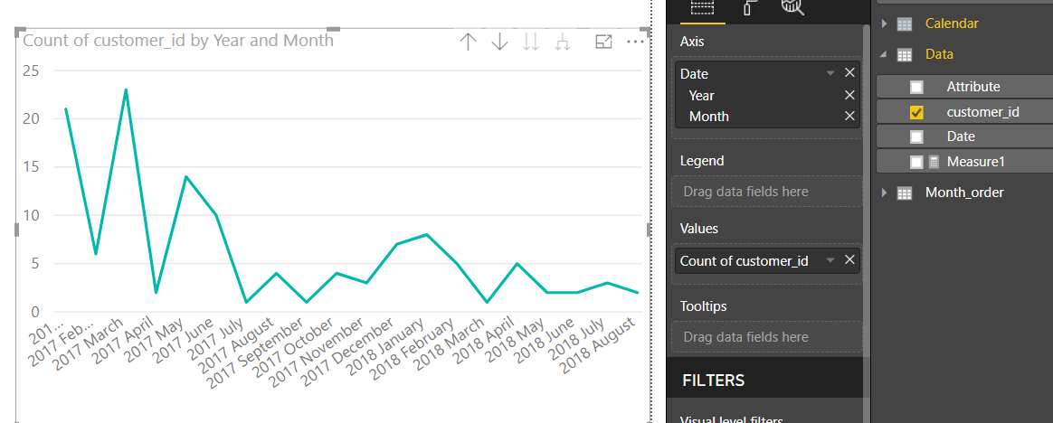Remove Month from the Date hierarchy
The width and height of the screenshot is (1053, 423).
tap(849, 117)
